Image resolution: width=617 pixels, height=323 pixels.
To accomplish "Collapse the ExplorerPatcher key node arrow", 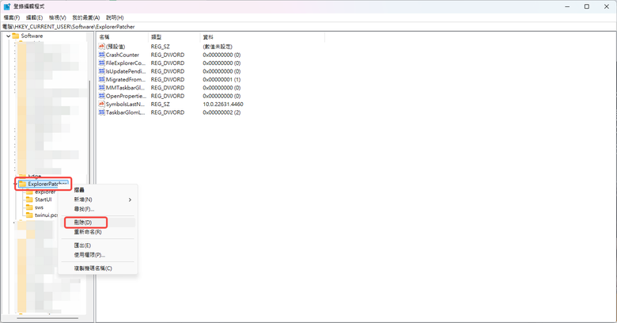I will (15, 184).
